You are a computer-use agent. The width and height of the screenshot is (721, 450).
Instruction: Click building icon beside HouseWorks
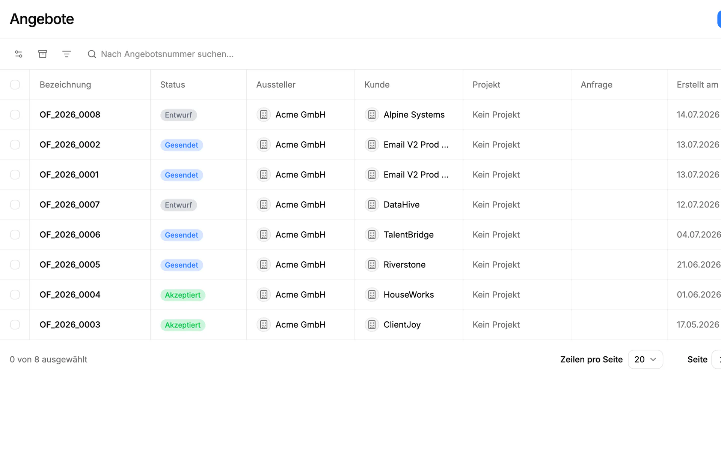coord(372,295)
